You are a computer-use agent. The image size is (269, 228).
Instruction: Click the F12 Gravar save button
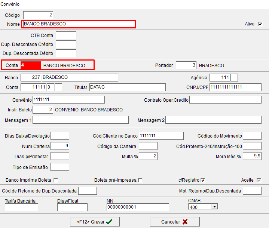[x=95, y=222]
